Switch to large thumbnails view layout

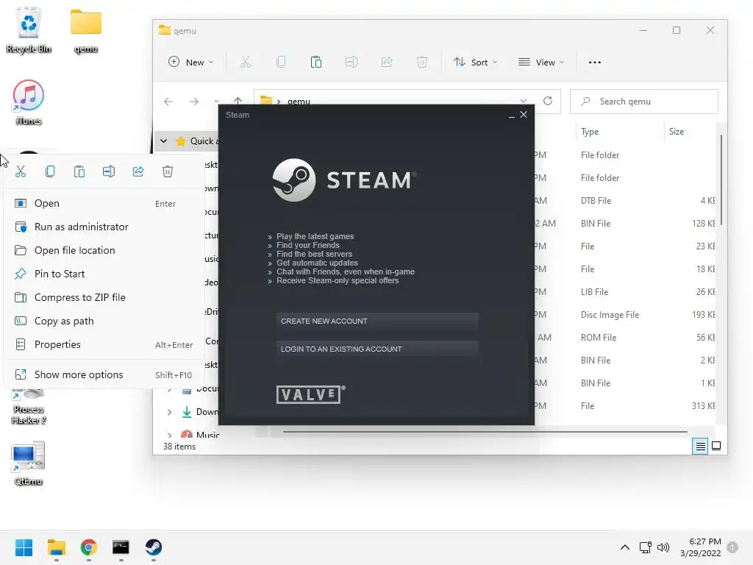[x=716, y=446]
